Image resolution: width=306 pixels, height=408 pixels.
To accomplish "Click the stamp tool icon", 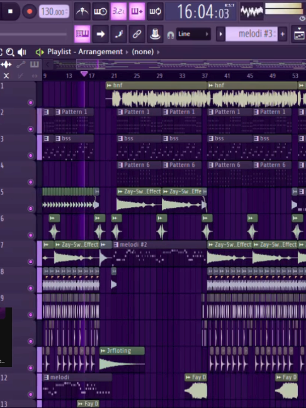I will coord(155,34).
